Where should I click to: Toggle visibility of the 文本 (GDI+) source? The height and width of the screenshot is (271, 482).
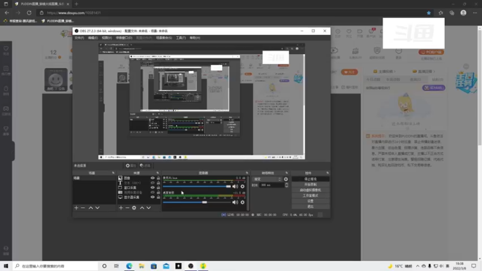[152, 183]
